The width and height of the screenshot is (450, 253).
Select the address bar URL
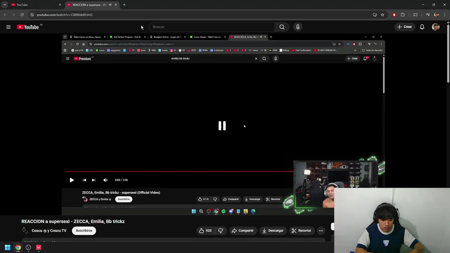(64, 15)
